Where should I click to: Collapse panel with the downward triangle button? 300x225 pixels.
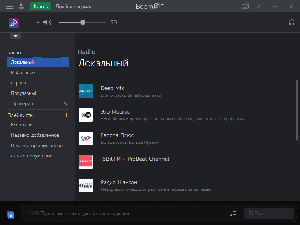click(x=16, y=36)
